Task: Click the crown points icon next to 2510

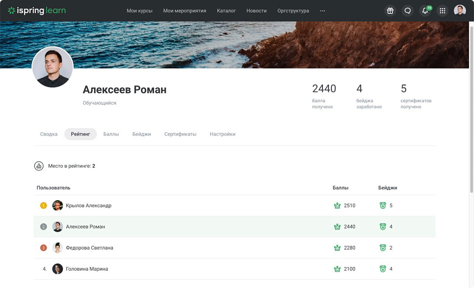Action: pyautogui.click(x=337, y=205)
